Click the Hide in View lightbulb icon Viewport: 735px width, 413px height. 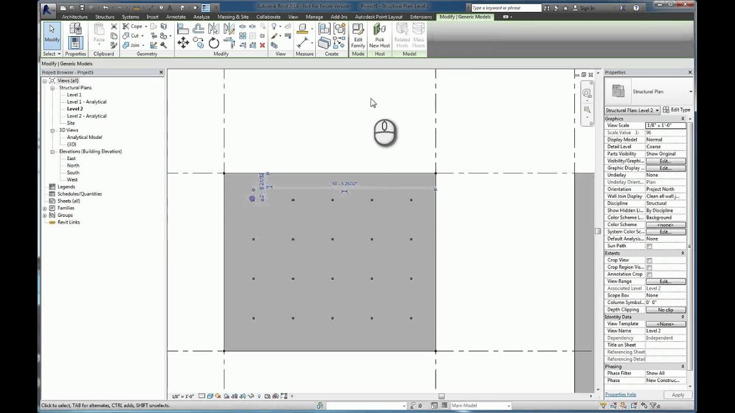point(274,26)
